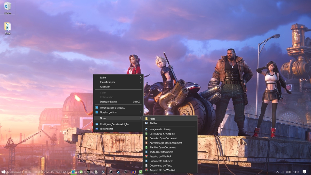The width and height of the screenshot is (311, 175).
Task: Create a new Texto OpenDocument
Action: (170, 152)
